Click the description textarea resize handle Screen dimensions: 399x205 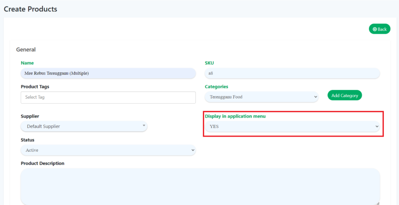click(x=377, y=203)
